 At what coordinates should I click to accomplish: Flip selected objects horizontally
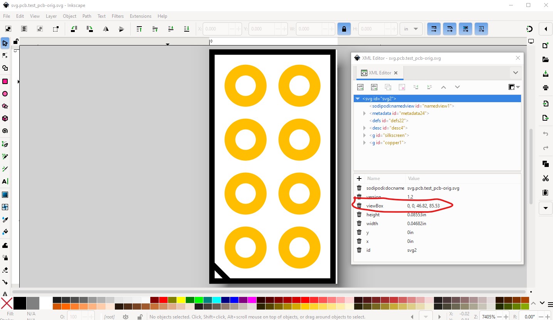106,29
